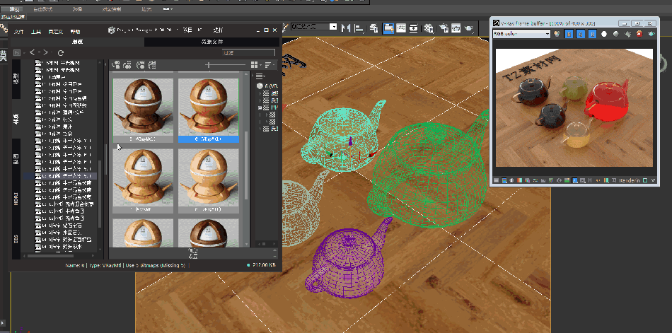Toggle the blue channel button in frame buffer
The height and width of the screenshot is (333, 672).
(591, 34)
